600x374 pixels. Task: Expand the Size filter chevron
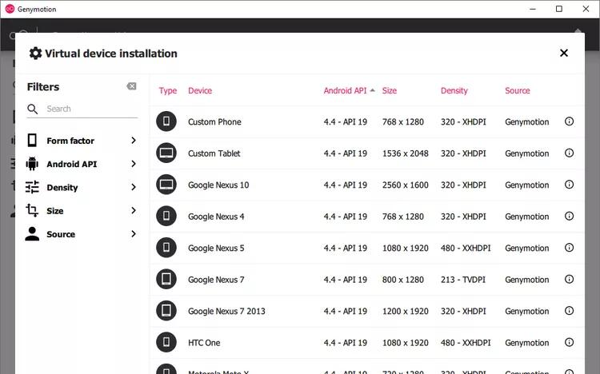(133, 210)
